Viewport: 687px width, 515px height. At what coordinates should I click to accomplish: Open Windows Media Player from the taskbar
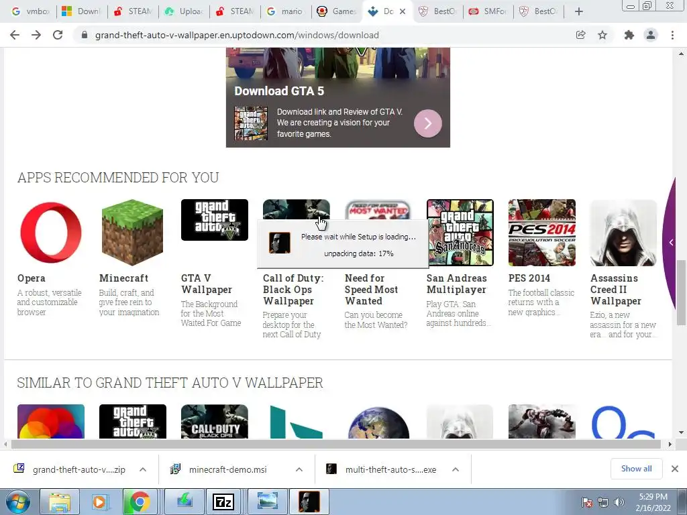pyautogui.click(x=99, y=502)
